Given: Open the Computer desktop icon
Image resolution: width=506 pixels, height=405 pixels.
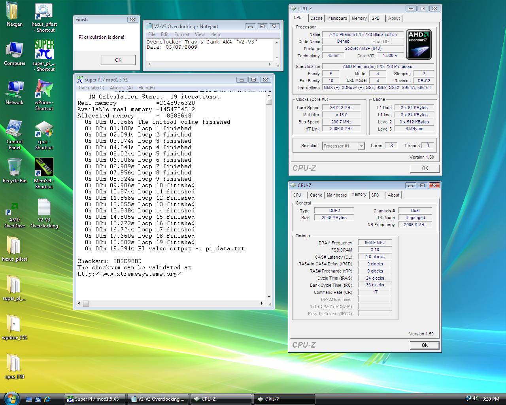Looking at the screenshot, I should [15, 53].
